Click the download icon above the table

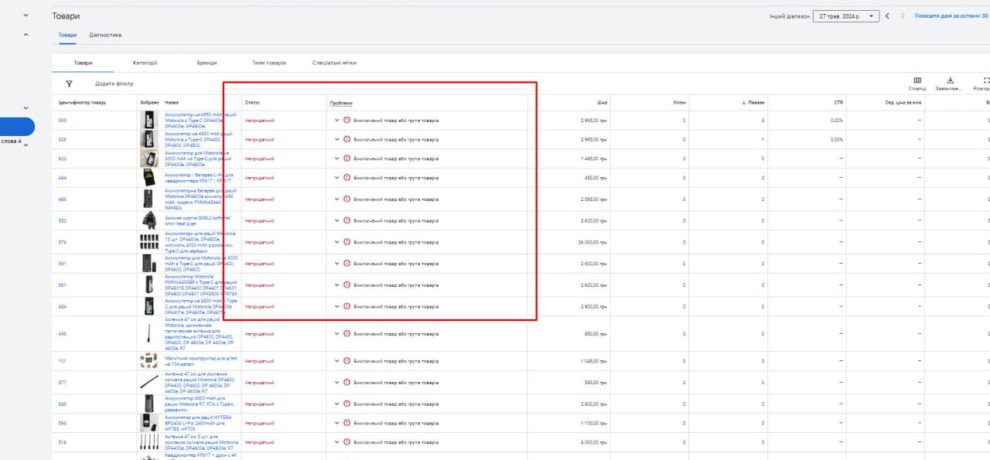(950, 80)
